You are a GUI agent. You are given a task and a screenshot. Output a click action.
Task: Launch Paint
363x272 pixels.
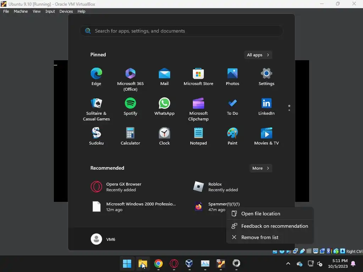click(233, 136)
